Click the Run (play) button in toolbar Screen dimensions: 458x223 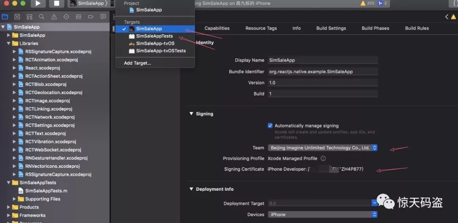point(38,3)
